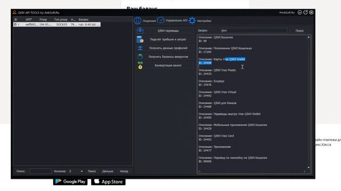341x191 pixels.
Task: Click the currency conversion icon
Action: tap(140, 65)
